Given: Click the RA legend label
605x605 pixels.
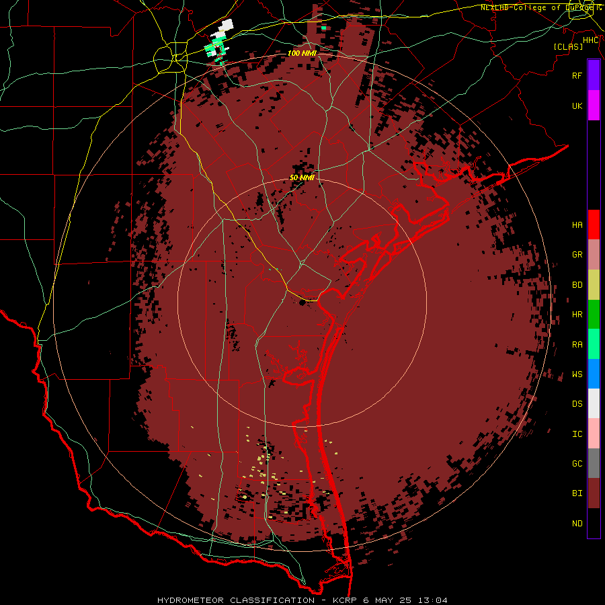Looking at the screenshot, I should (577, 345).
